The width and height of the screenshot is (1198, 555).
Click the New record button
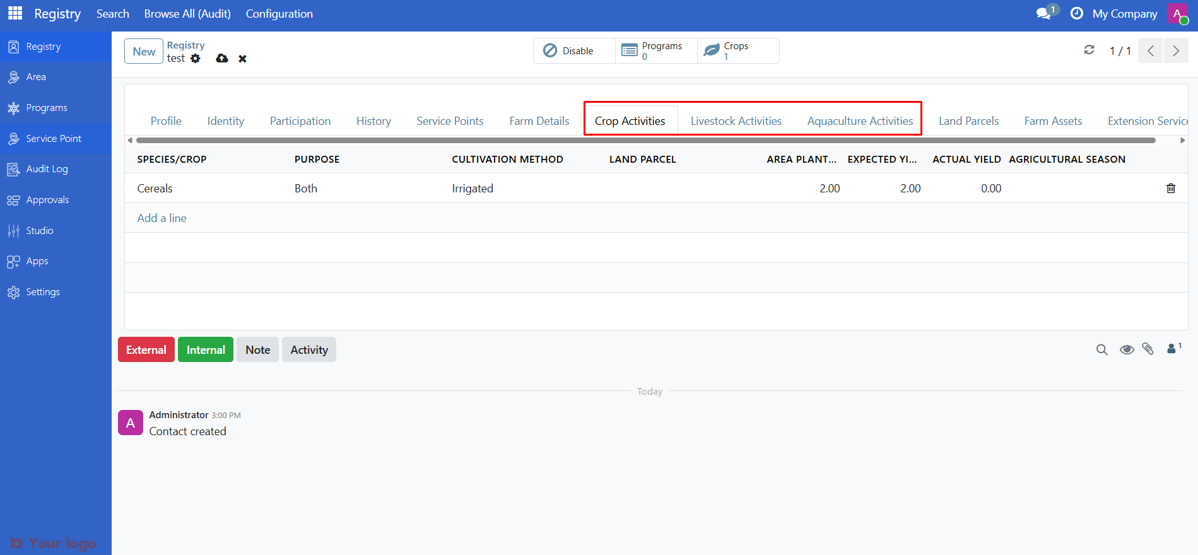click(144, 52)
